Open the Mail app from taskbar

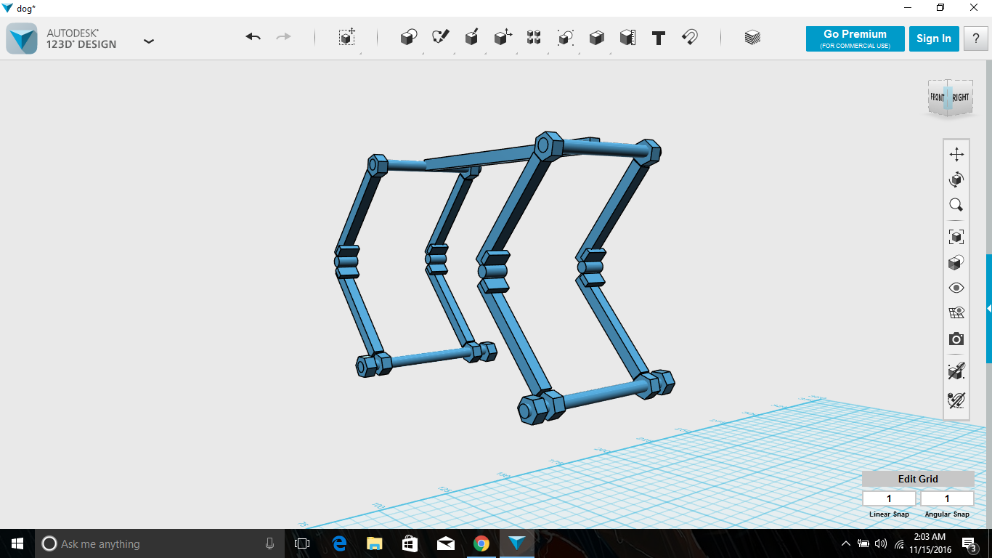click(445, 543)
